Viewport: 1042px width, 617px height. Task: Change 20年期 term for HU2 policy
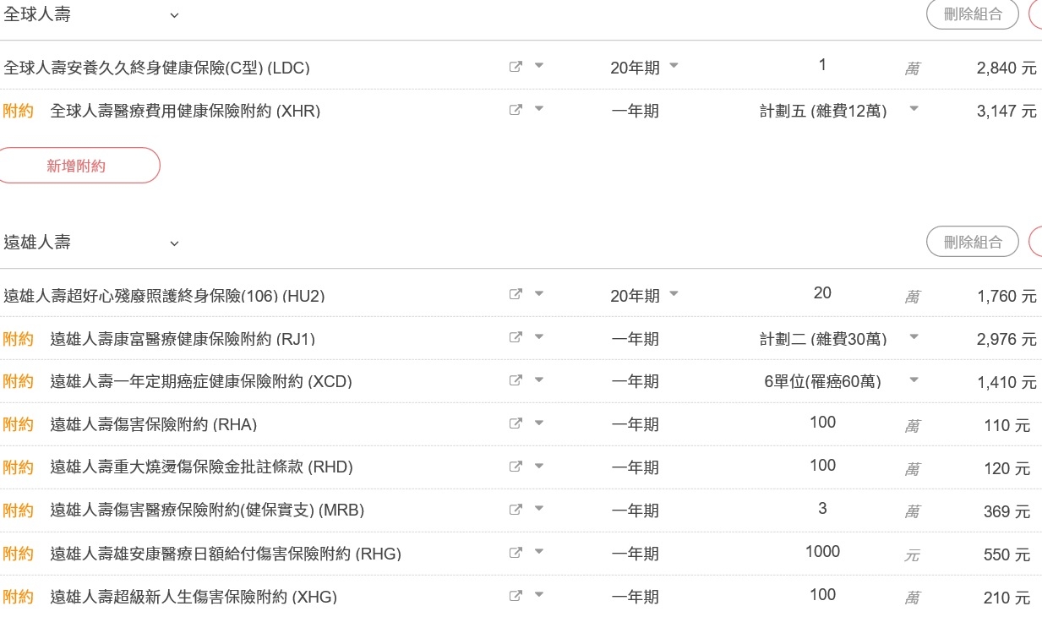coord(645,296)
